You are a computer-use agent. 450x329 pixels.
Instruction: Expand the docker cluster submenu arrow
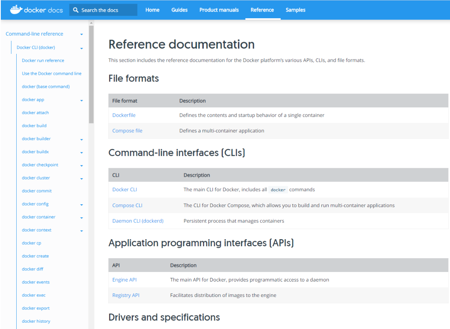(82, 179)
